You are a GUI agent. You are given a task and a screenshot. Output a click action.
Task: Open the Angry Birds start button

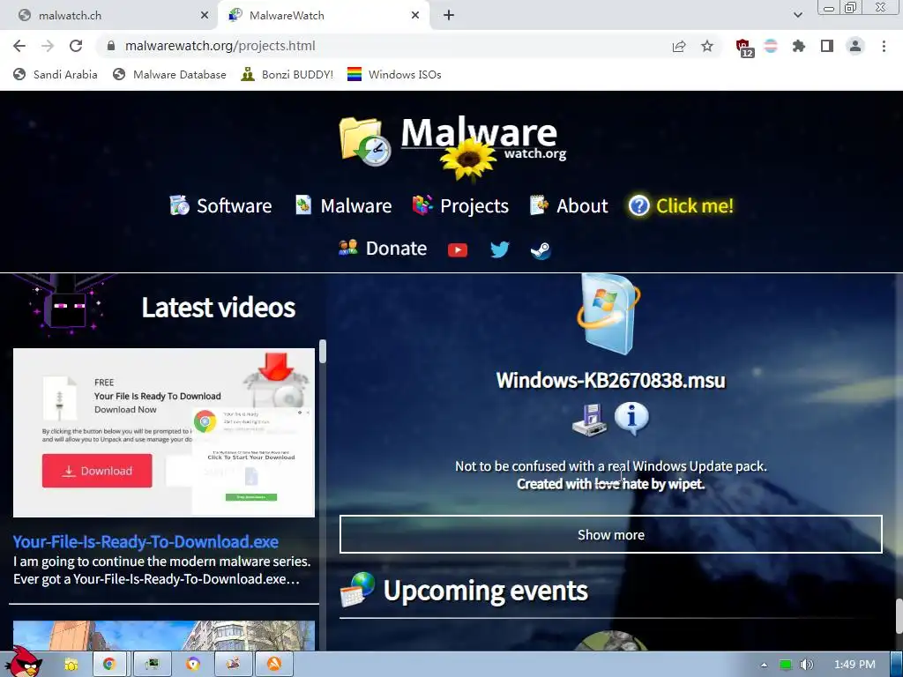22,662
